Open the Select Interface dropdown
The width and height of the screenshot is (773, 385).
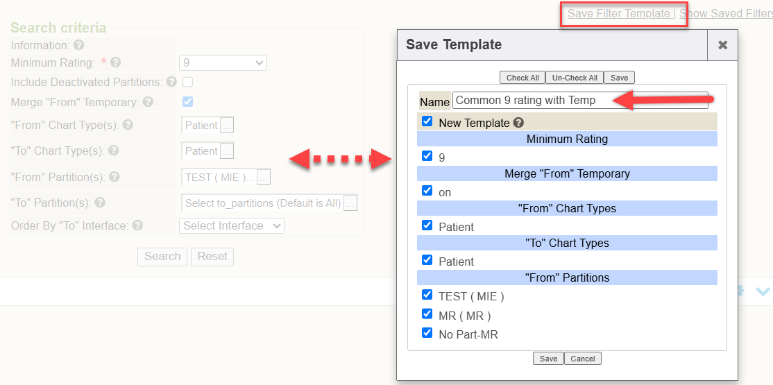[x=232, y=225]
